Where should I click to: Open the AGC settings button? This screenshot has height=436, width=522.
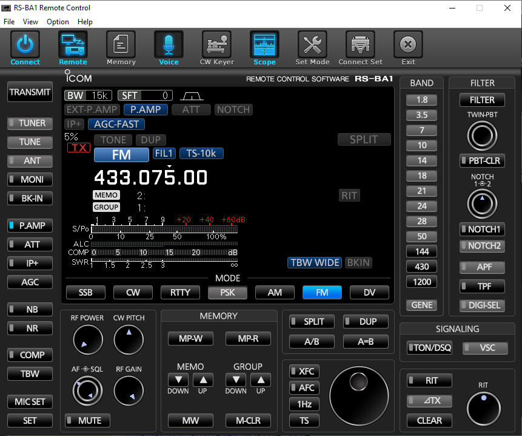[x=30, y=282]
